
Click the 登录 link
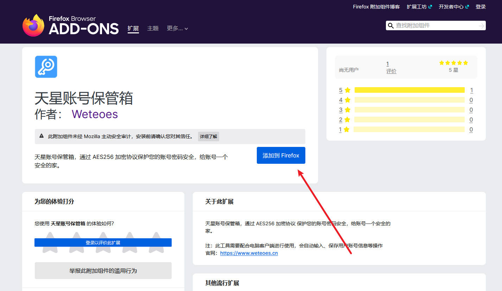pos(481,7)
